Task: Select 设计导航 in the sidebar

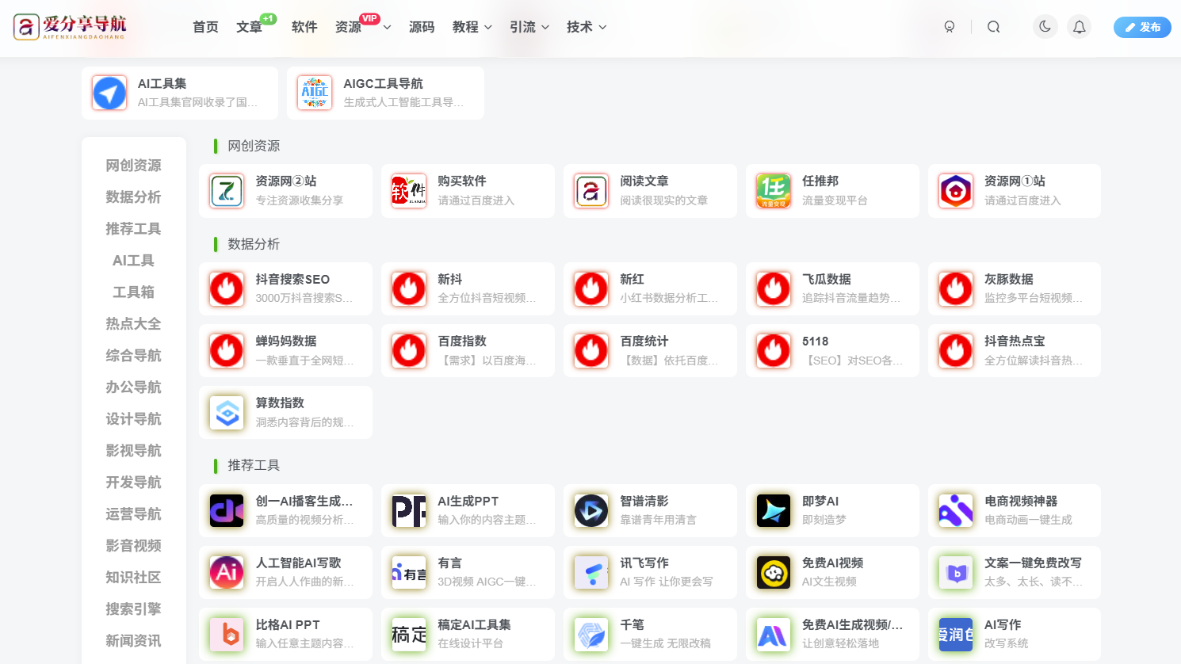Action: point(133,419)
